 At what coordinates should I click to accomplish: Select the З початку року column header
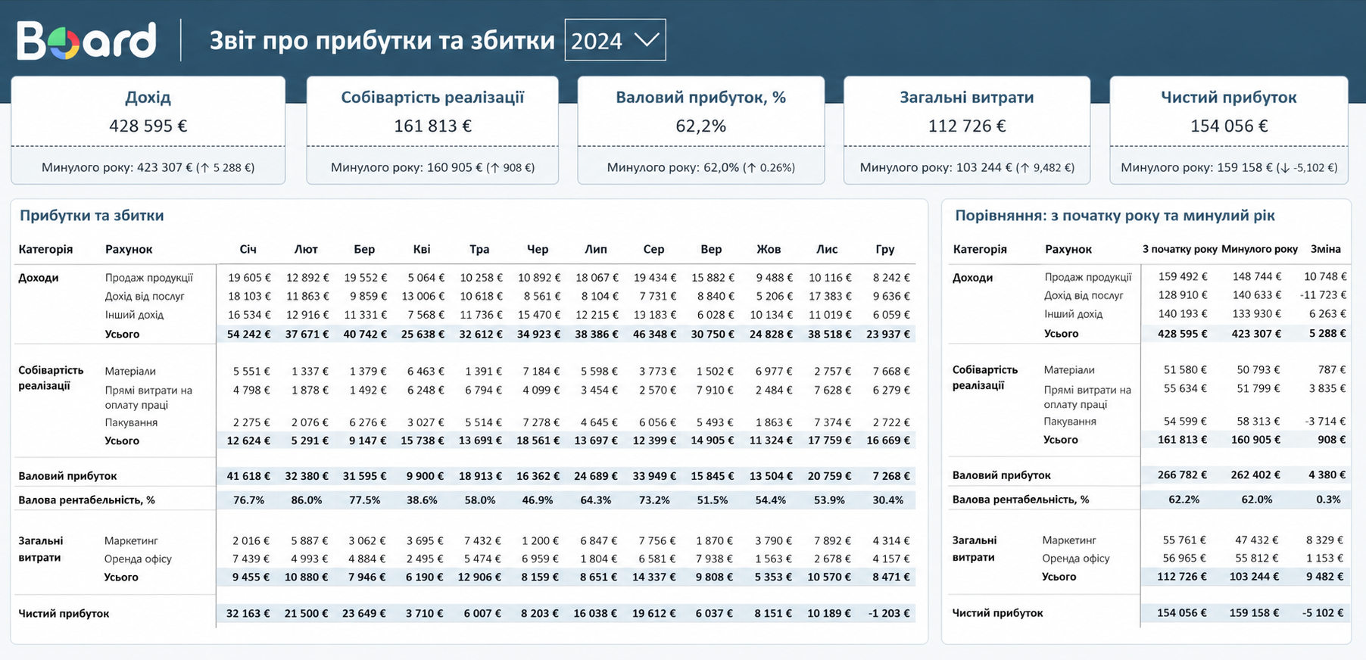(x=1180, y=249)
